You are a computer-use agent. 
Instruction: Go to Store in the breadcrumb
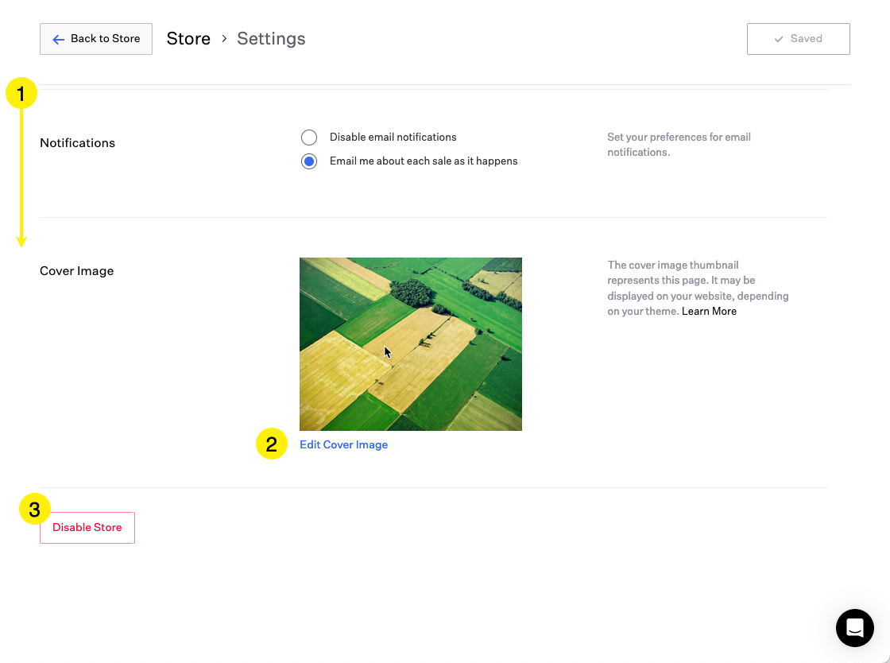pyautogui.click(x=188, y=39)
